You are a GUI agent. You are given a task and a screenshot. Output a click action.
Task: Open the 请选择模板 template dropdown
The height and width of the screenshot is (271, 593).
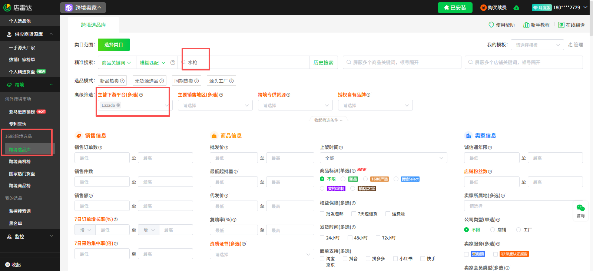(x=537, y=45)
